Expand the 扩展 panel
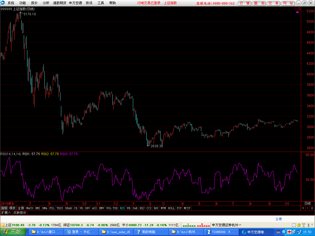Image resolution: width=315 pixels, height=236 pixels. (6, 213)
